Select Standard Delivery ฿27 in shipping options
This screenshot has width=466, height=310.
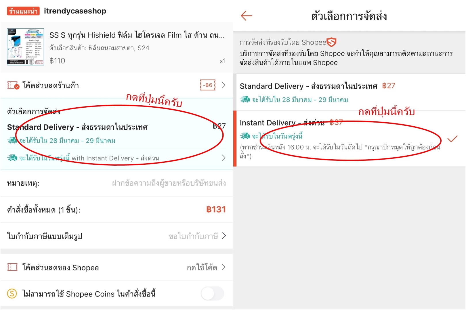tap(349, 92)
